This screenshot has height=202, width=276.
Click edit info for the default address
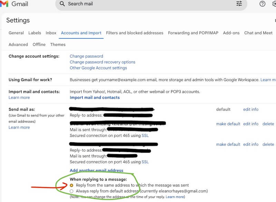coord(251,109)
